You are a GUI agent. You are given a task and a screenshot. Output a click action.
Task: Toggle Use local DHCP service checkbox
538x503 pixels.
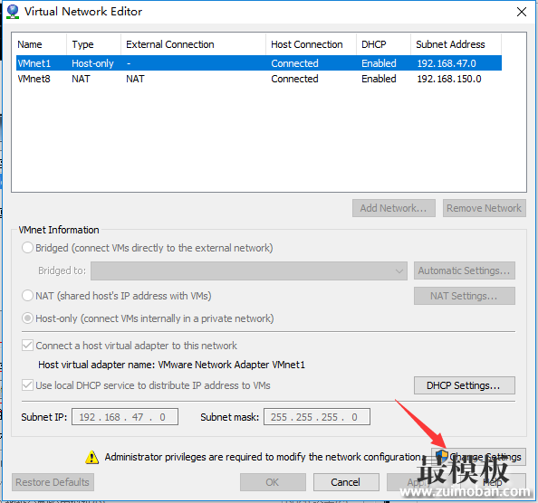(27, 385)
